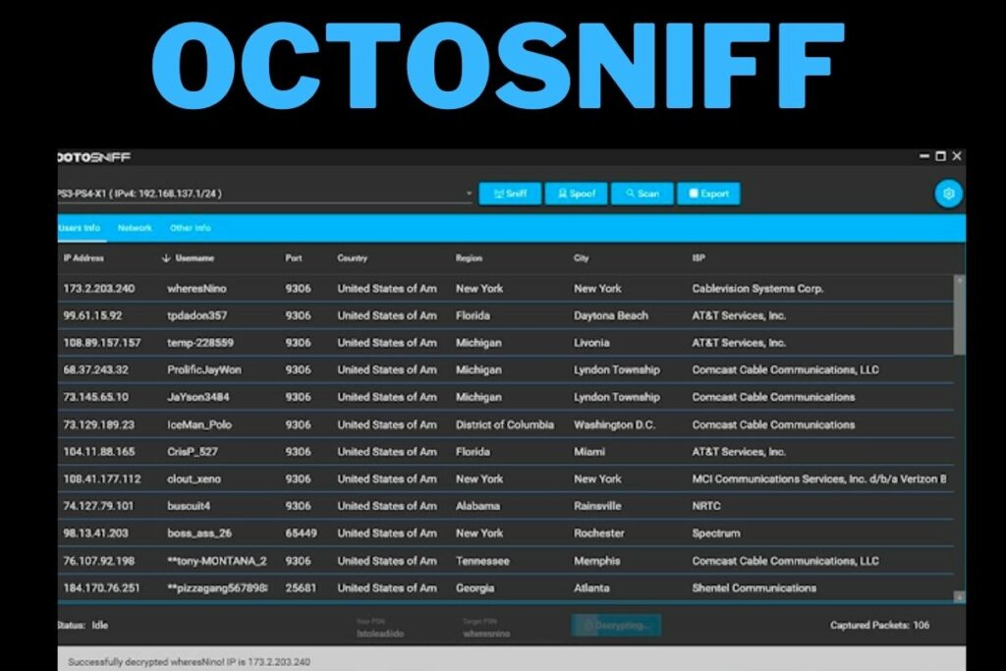Sort by the Country column header
This screenshot has width=1006, height=671.
(x=353, y=257)
